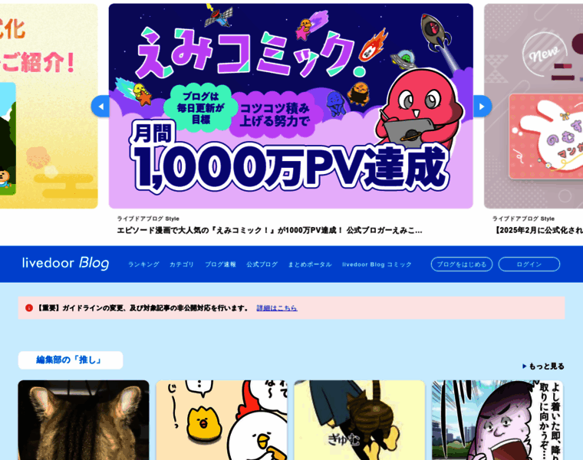The width and height of the screenshot is (583, 460).
Task: Open the livedoor Blog logo link
Action: tap(65, 263)
